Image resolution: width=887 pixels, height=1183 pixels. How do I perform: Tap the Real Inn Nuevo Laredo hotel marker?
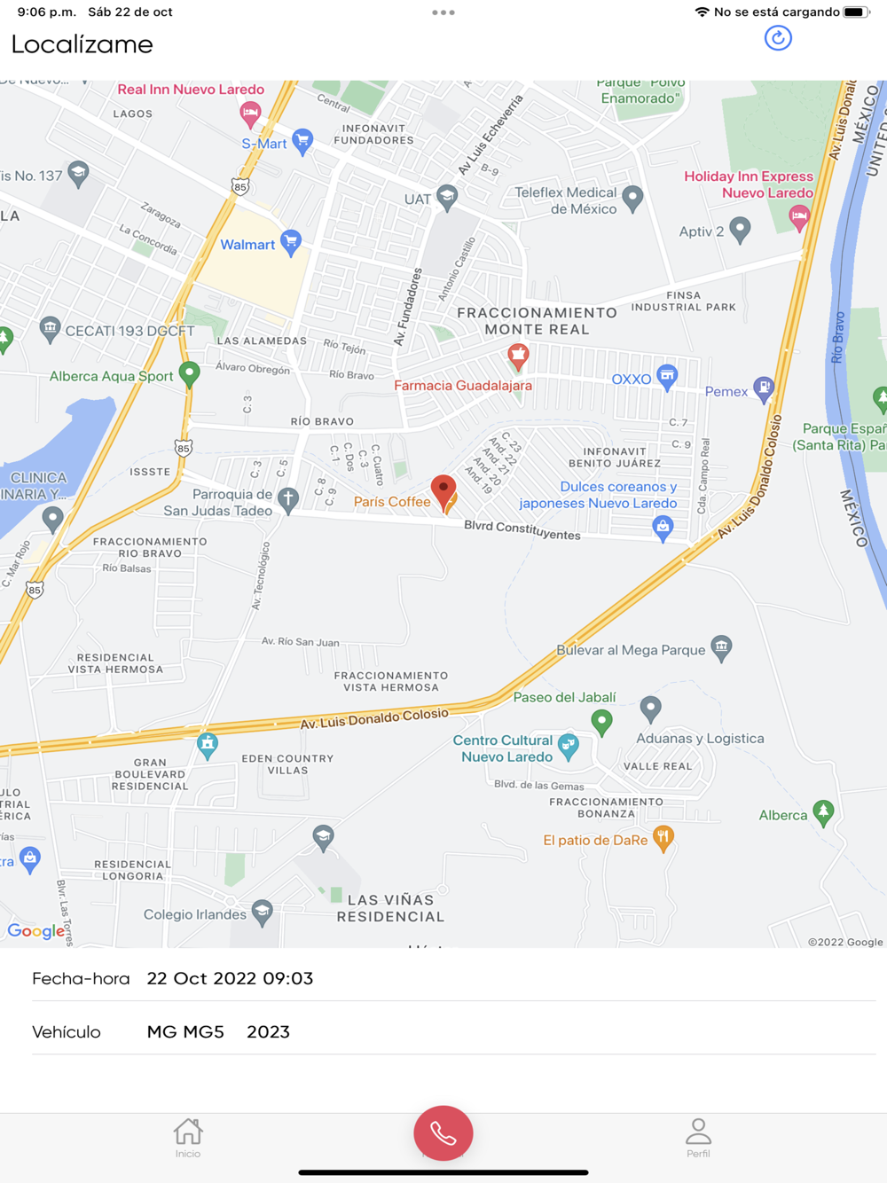pyautogui.click(x=250, y=114)
